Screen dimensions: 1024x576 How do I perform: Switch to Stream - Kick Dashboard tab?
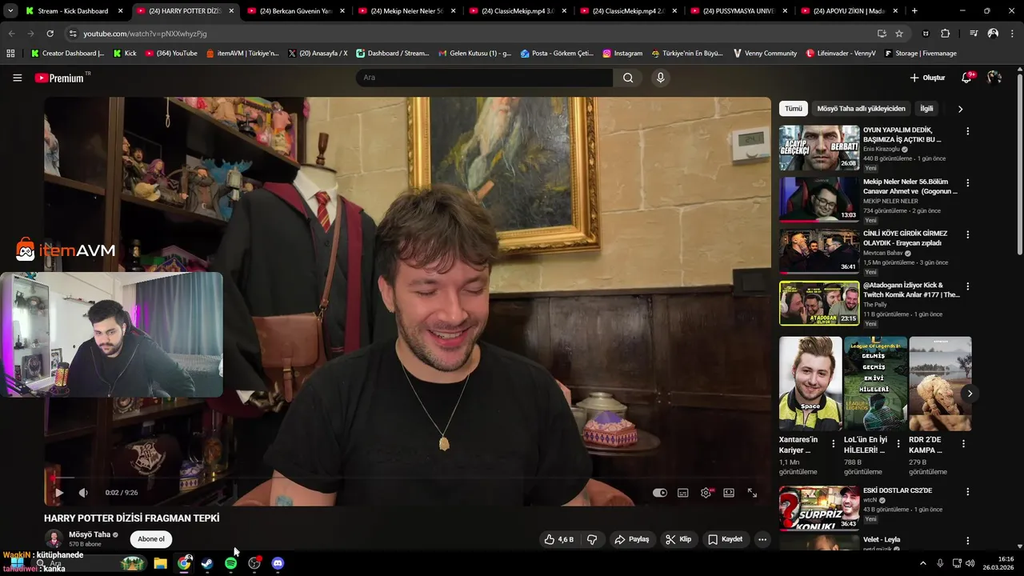click(x=73, y=11)
